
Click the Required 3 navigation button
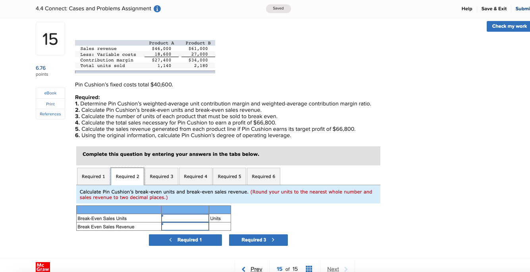[x=258, y=240]
